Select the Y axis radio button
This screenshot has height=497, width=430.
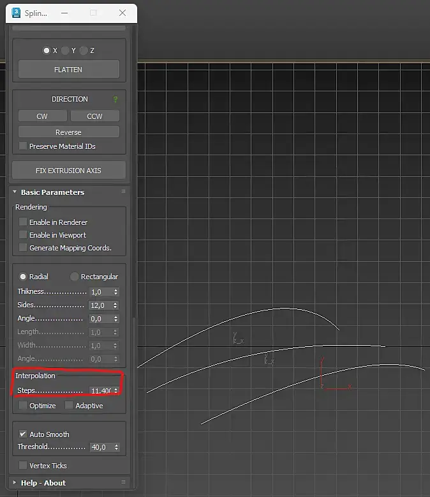65,50
